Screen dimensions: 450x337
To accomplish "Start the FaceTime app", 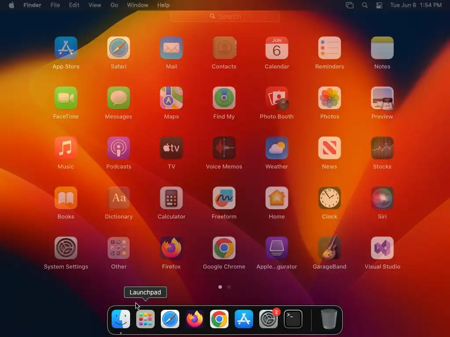I will (66, 98).
